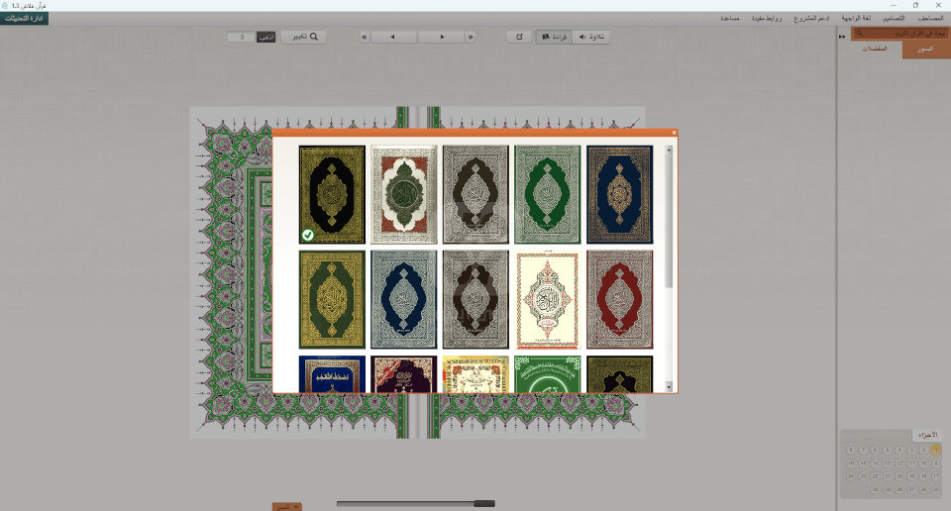951x511 pixels.
Task: Go to juz 17
Action: [936, 476]
